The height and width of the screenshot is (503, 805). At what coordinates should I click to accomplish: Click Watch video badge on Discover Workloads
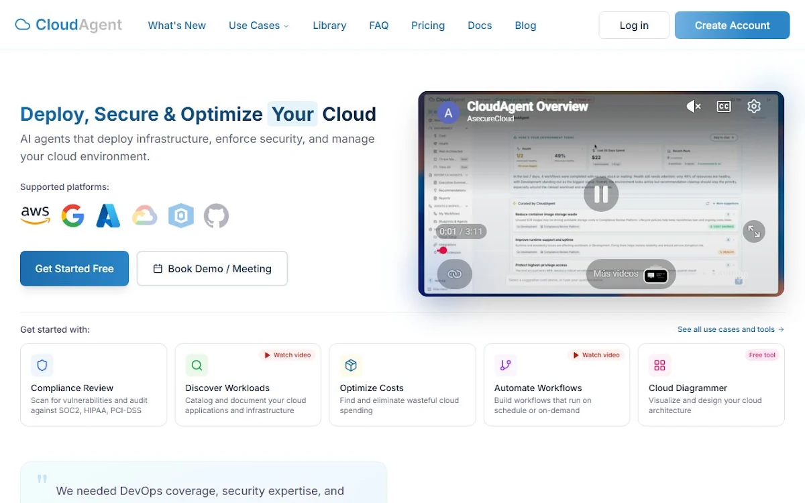[287, 355]
